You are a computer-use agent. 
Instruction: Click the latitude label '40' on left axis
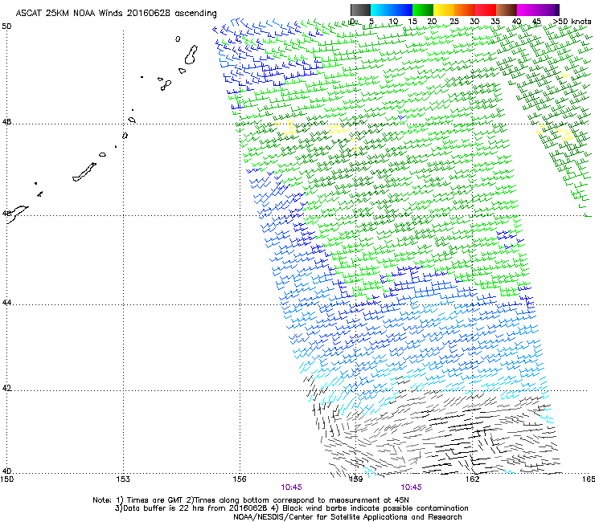tap(6, 471)
